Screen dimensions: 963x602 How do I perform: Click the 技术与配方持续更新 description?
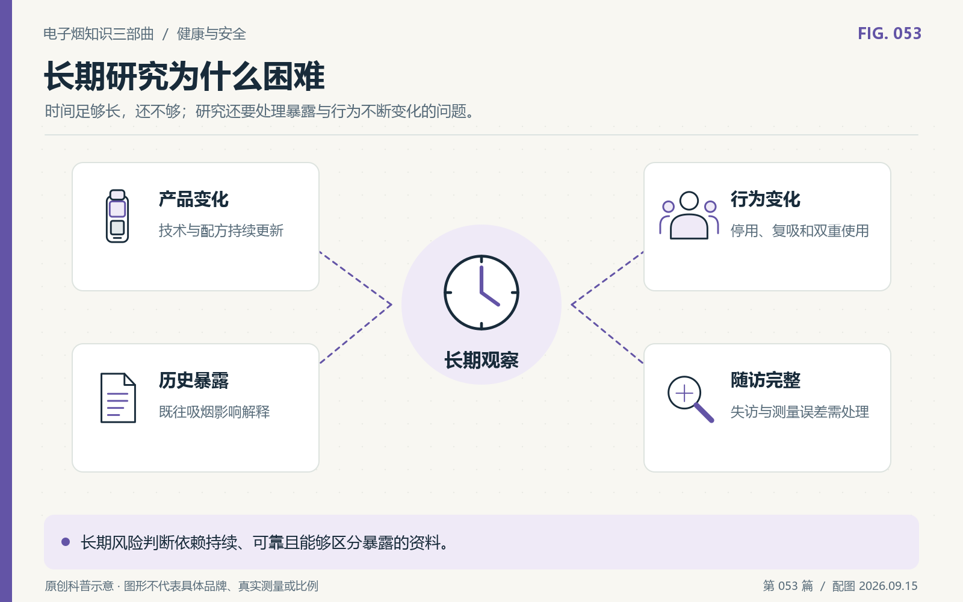[x=221, y=231]
